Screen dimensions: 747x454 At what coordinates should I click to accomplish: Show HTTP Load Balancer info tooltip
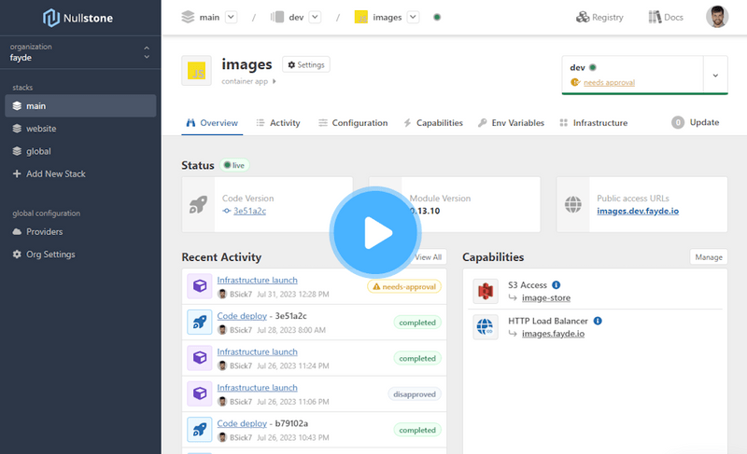click(598, 321)
